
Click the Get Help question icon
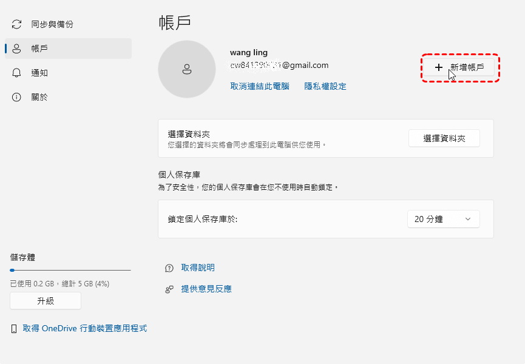click(169, 268)
